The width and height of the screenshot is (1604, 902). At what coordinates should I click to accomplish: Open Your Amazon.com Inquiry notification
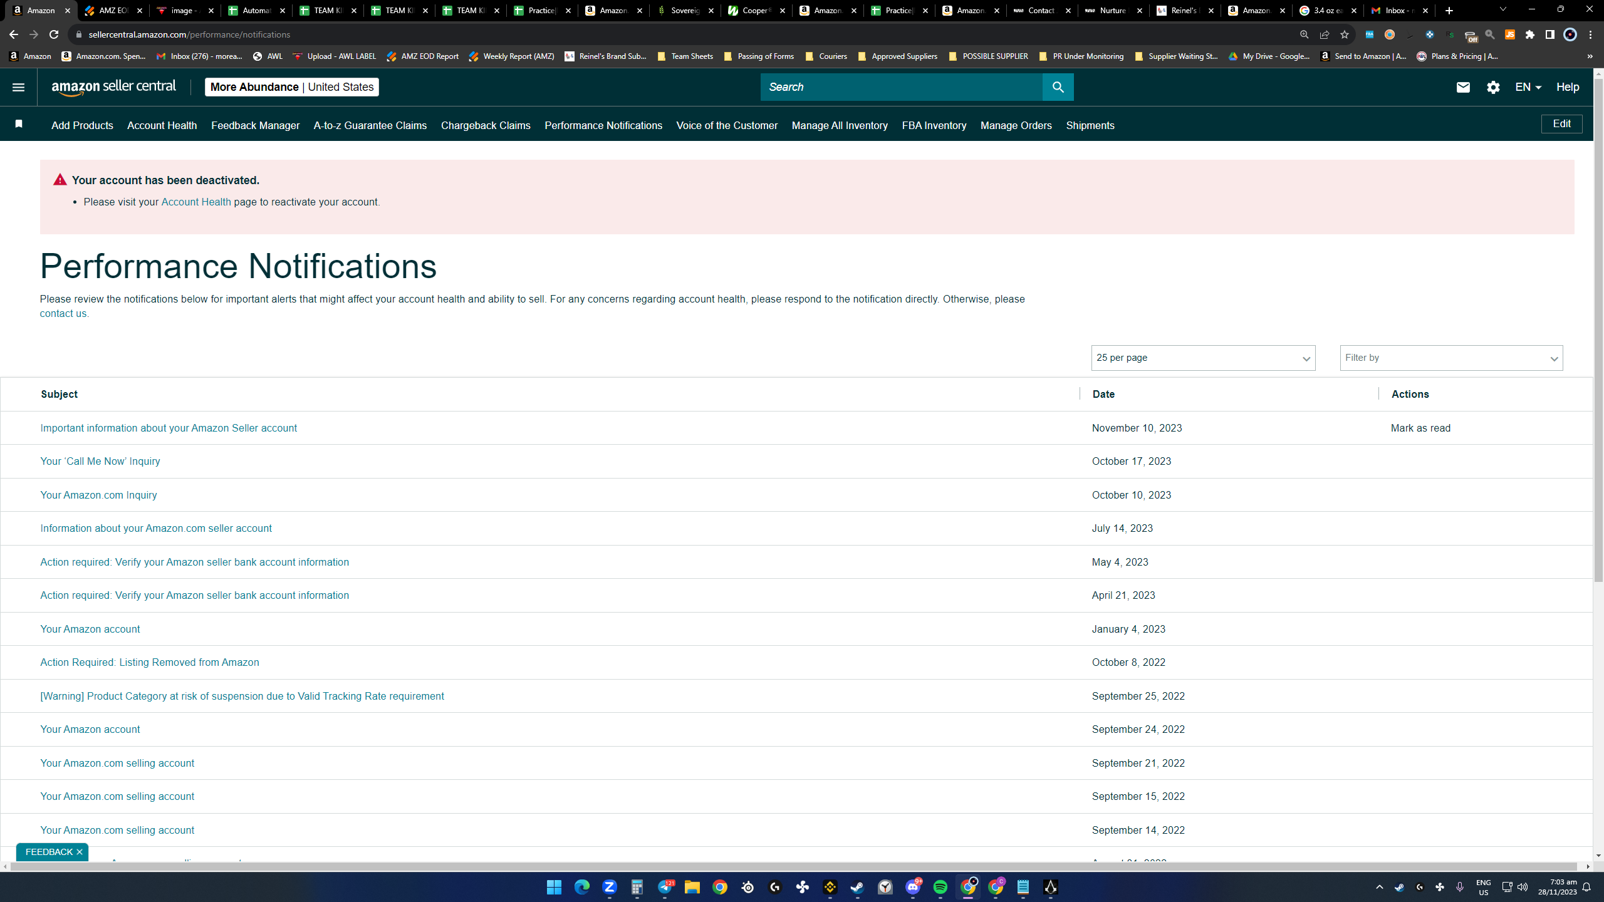coord(98,495)
